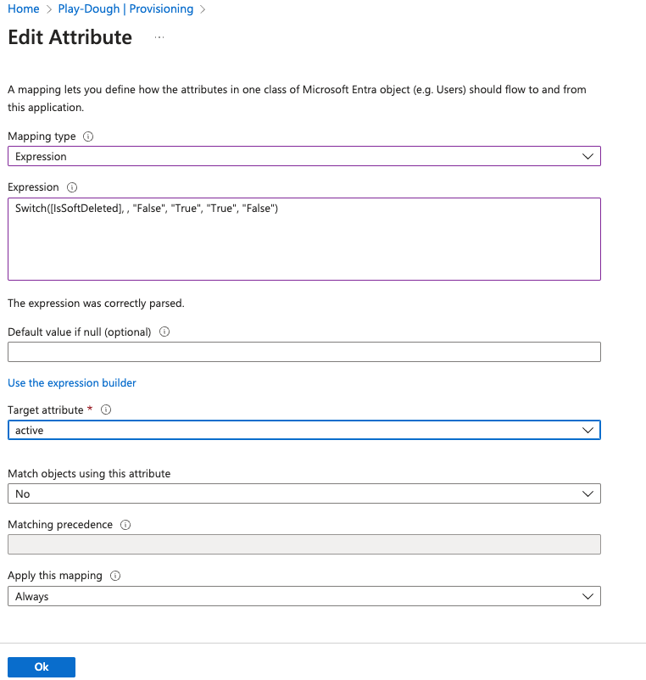Image resolution: width=646 pixels, height=680 pixels.
Task: Click the disabled Matching precedence field
Action: [x=304, y=544]
